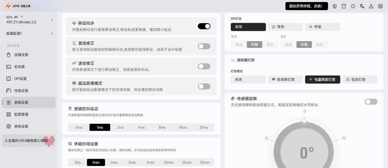Viewport: 388px width, 168px height.
Task: Click the sliders icon beside 参数设置
Action: [x=9, y=102]
